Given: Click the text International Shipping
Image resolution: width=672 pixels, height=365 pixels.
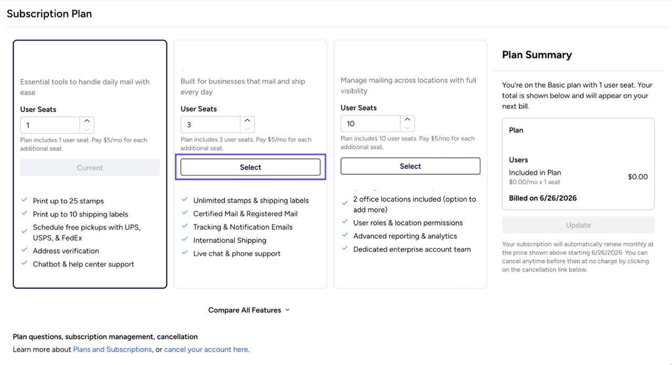Looking at the screenshot, I should coord(230,240).
